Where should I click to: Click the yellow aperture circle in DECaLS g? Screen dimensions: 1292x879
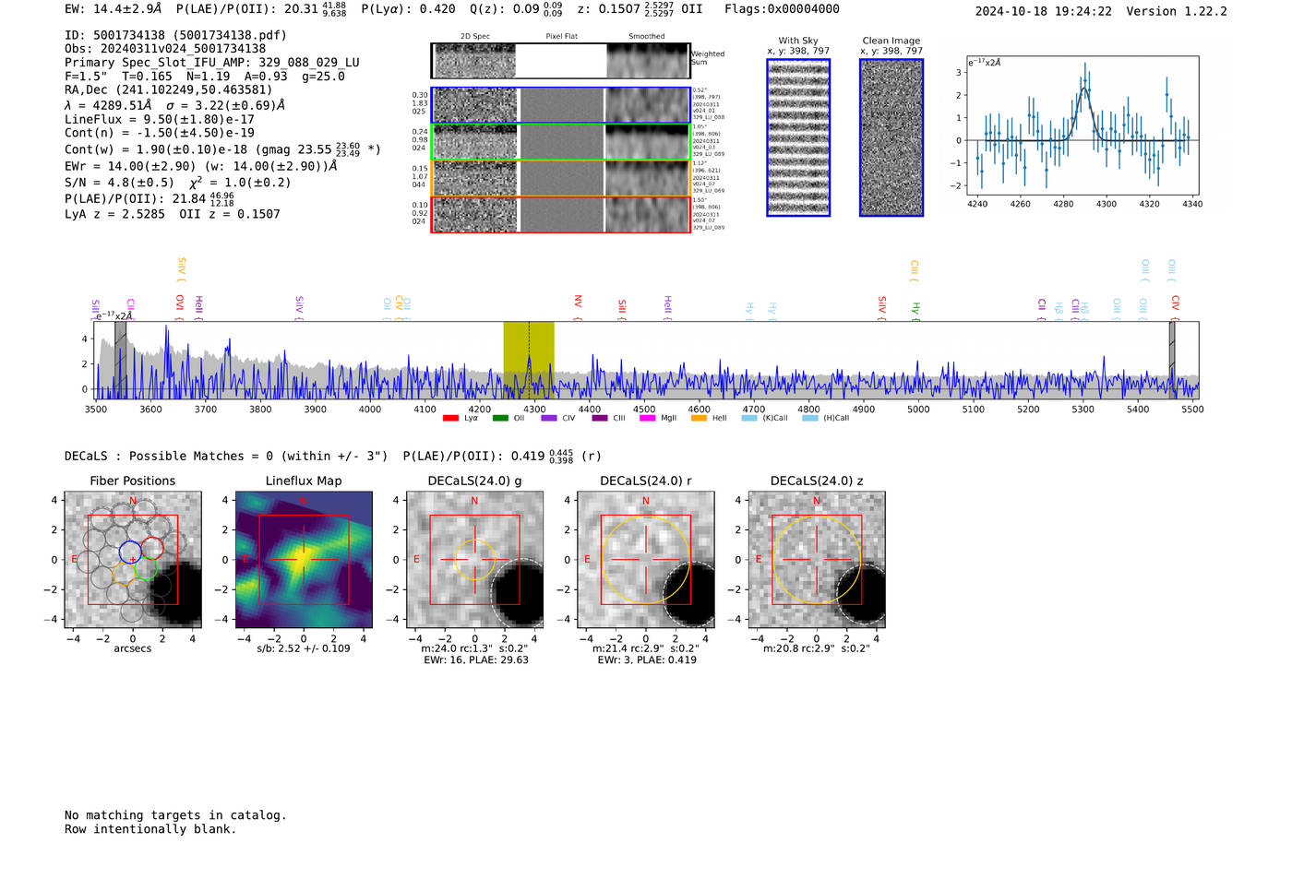(x=475, y=560)
